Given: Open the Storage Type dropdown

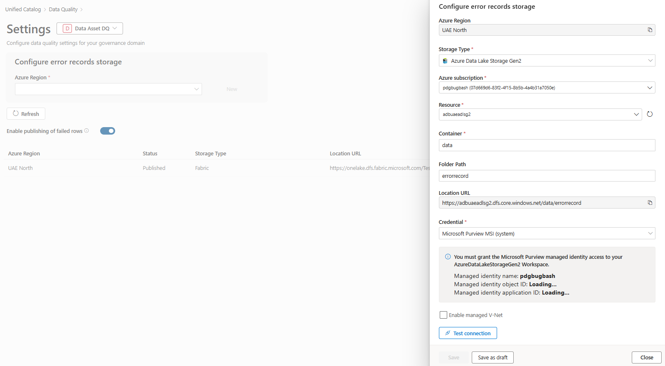Looking at the screenshot, I should (x=547, y=61).
